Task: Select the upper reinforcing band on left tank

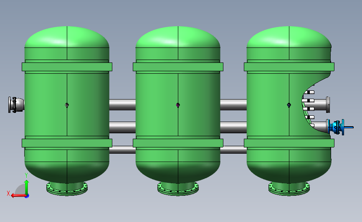Action: tap(67, 67)
